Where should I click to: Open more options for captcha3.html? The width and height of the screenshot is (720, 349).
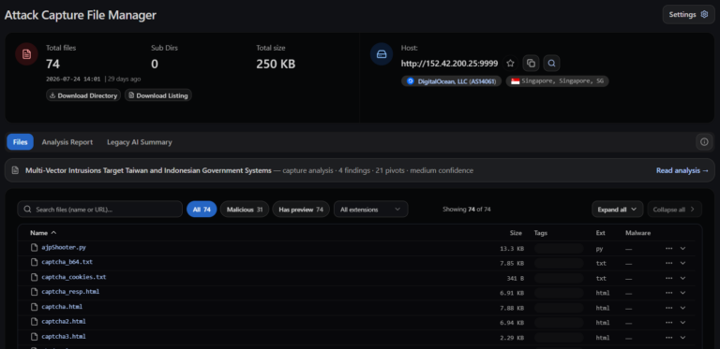pyautogui.click(x=668, y=338)
